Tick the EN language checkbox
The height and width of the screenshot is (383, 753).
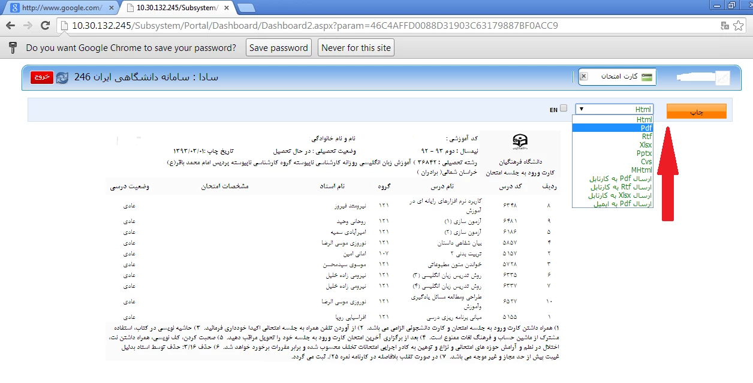563,108
